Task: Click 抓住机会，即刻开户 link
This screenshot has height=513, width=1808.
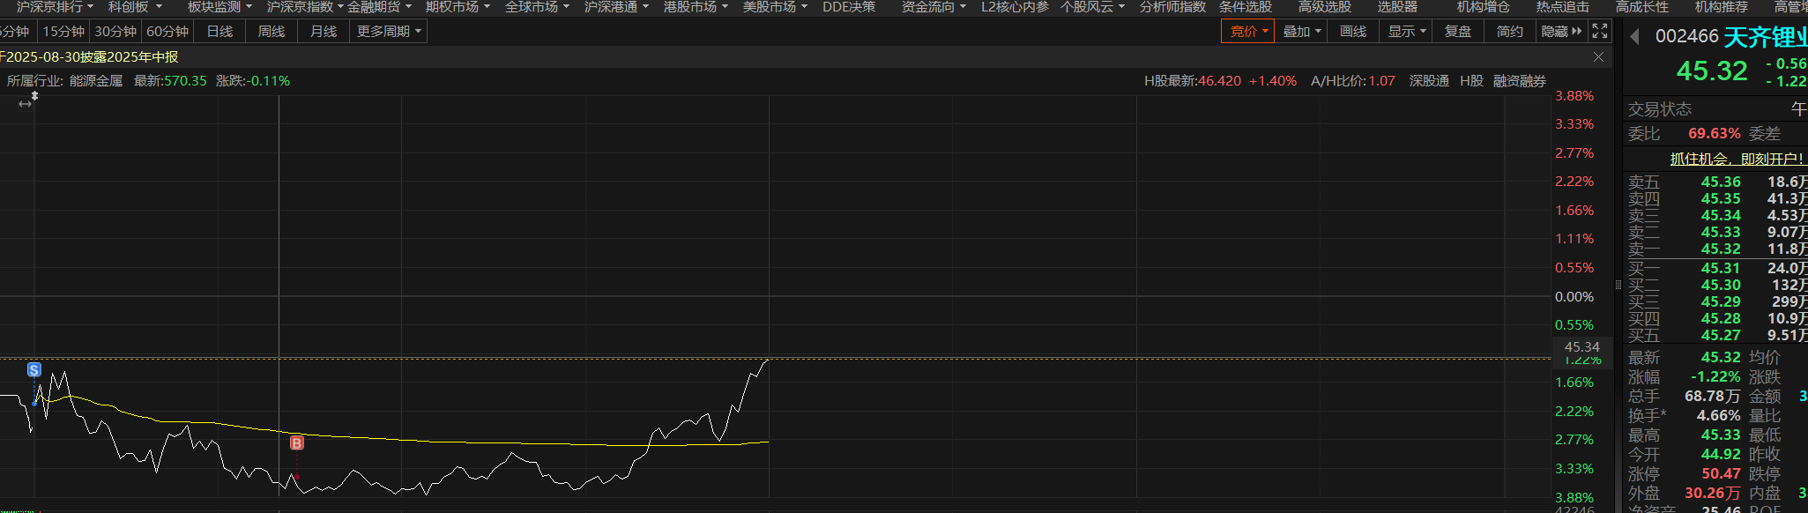Action: [1737, 159]
